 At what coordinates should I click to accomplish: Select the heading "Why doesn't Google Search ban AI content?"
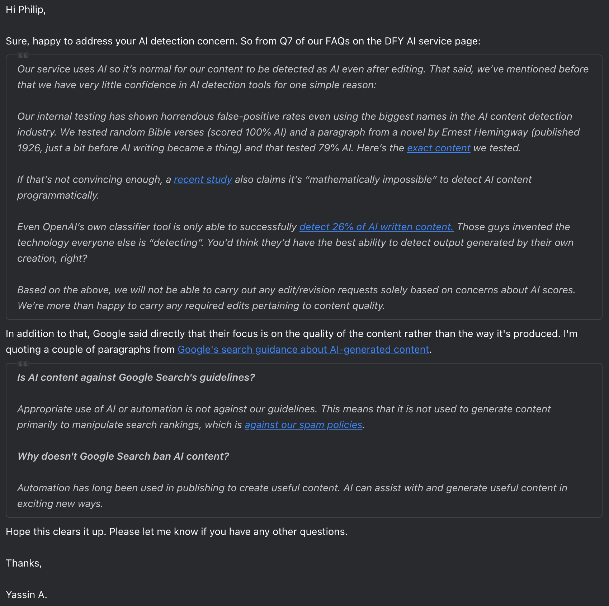(123, 456)
